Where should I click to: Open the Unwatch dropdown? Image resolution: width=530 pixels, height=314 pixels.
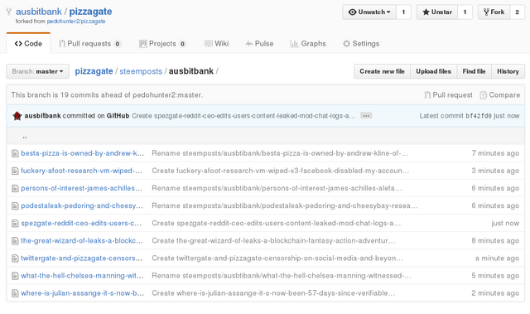pos(369,12)
